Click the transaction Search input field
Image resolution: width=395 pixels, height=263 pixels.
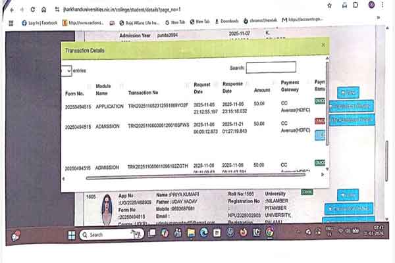pos(271,67)
